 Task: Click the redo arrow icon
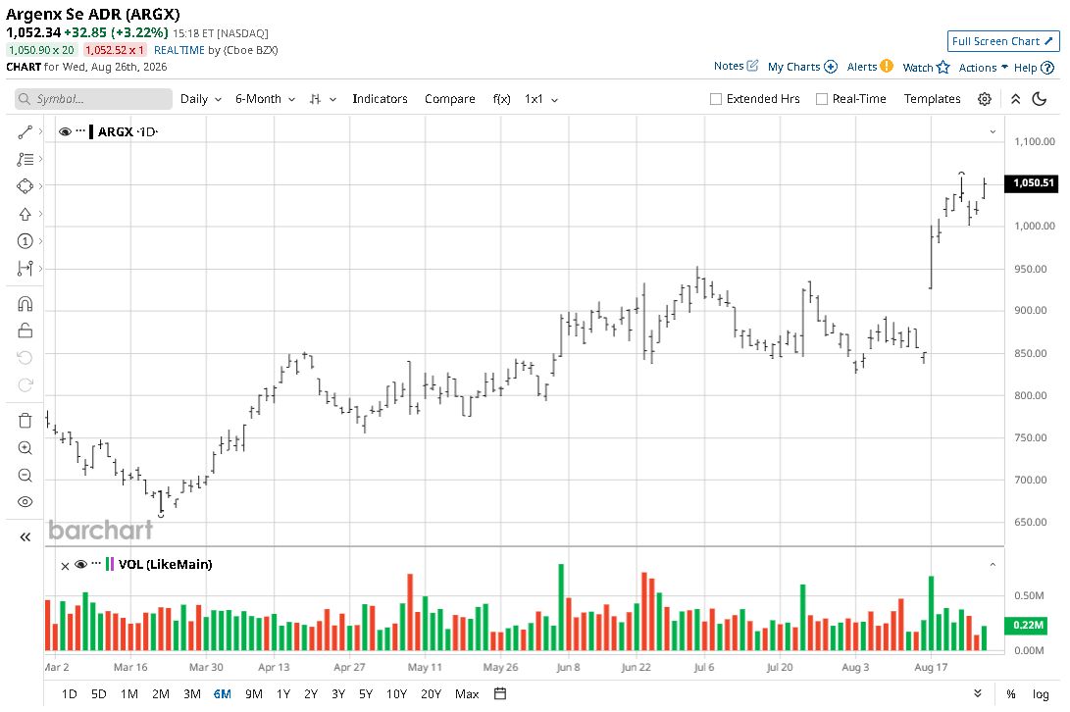25,385
